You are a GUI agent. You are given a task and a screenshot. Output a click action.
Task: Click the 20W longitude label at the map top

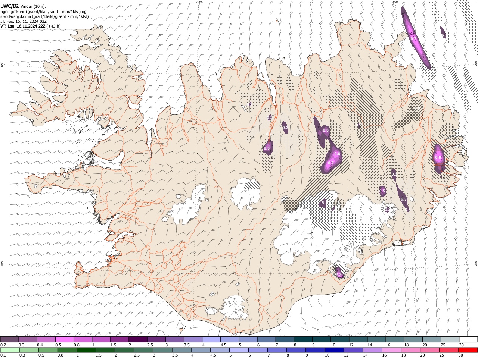pyautogui.click(x=199, y=2)
